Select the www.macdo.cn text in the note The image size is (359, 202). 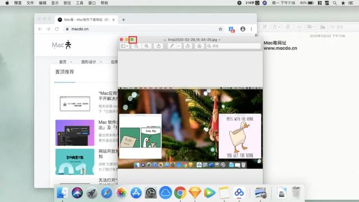(280, 48)
